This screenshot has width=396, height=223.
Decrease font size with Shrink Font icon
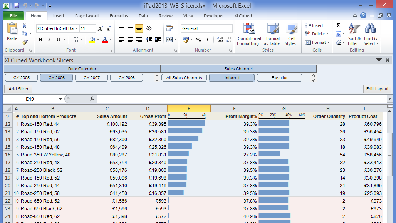[109, 28]
